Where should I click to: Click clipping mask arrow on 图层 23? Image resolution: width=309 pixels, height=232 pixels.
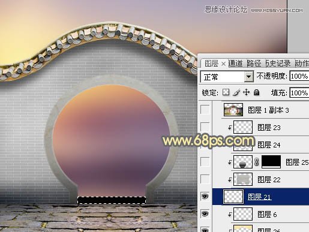pyautogui.click(x=230, y=127)
